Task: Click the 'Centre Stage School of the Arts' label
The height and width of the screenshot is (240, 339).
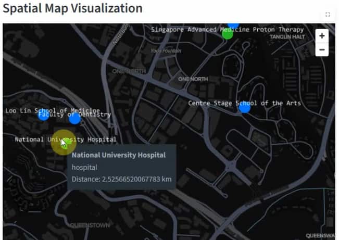Action: point(244,103)
